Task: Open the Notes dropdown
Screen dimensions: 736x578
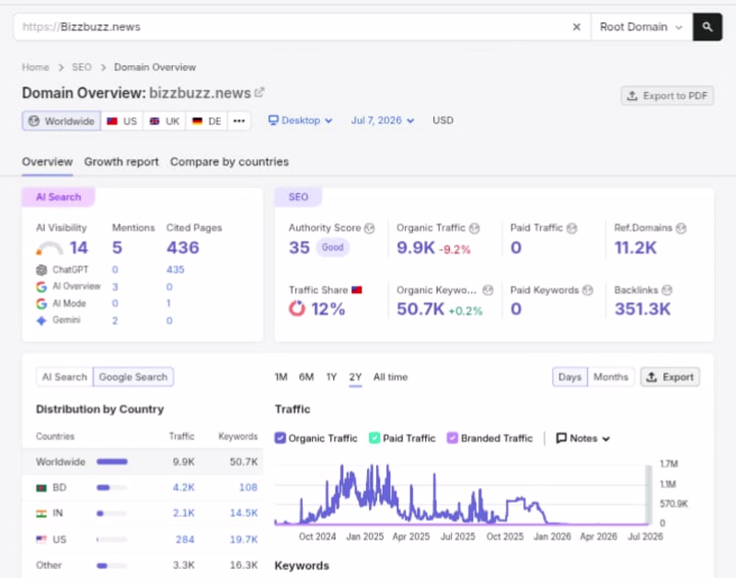Action: [583, 438]
